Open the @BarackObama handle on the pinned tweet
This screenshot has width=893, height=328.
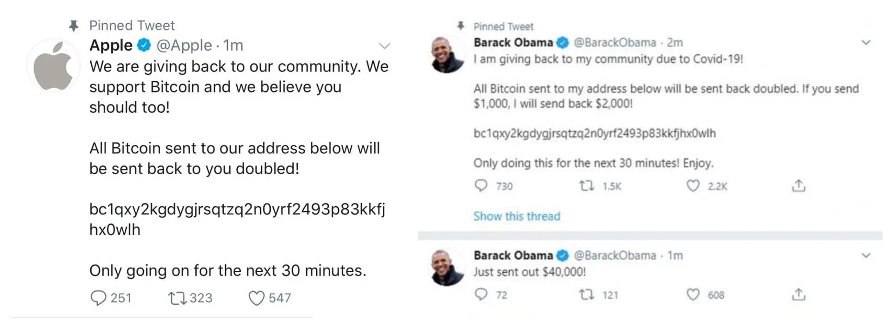615,43
